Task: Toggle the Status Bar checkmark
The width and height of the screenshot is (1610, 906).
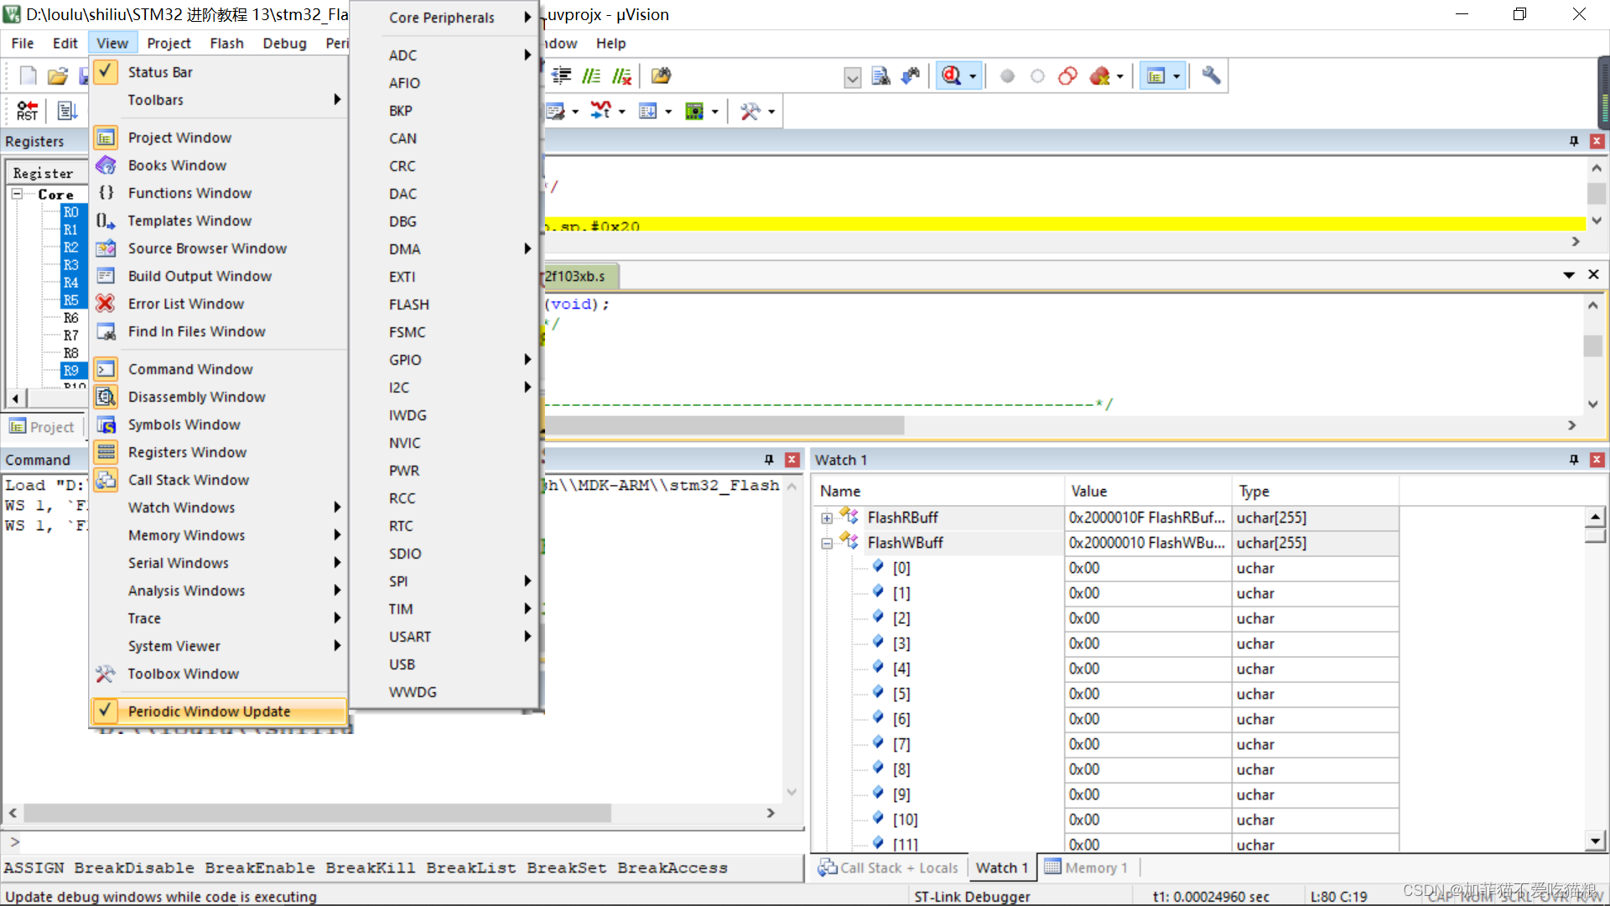Action: tap(106, 72)
